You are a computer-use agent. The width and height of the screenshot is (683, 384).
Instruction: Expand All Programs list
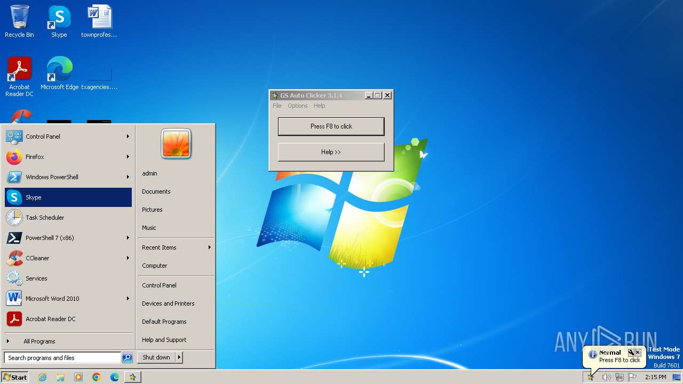coord(68,341)
